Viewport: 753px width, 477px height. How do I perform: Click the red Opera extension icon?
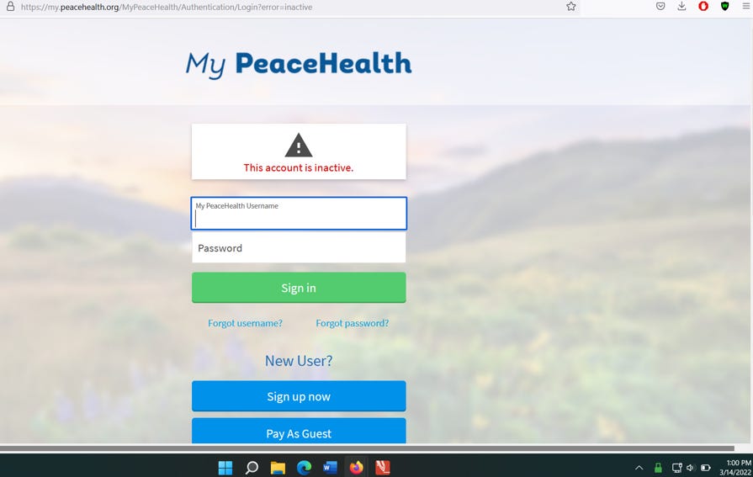coord(703,6)
